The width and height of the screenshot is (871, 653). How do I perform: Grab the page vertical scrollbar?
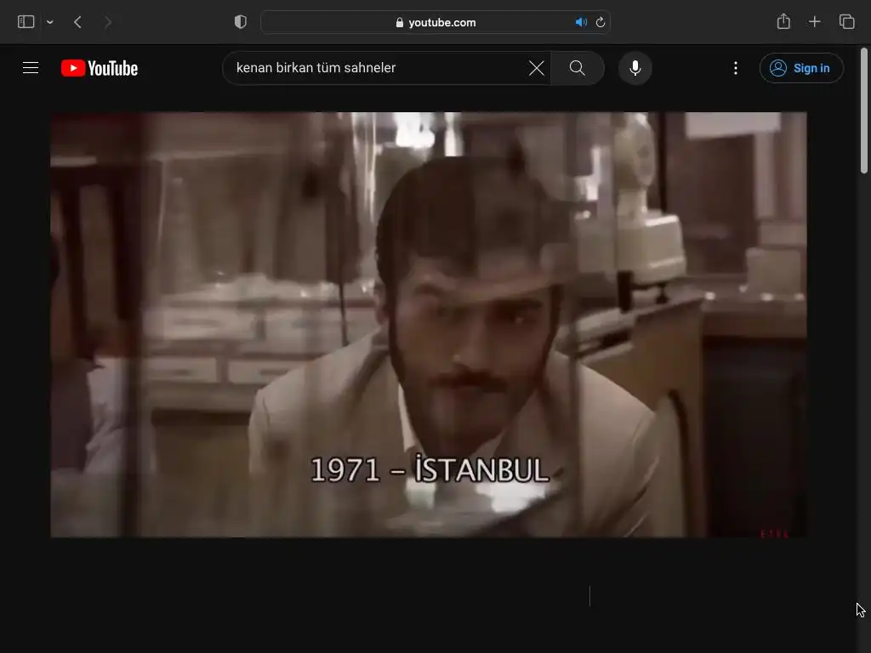864,111
